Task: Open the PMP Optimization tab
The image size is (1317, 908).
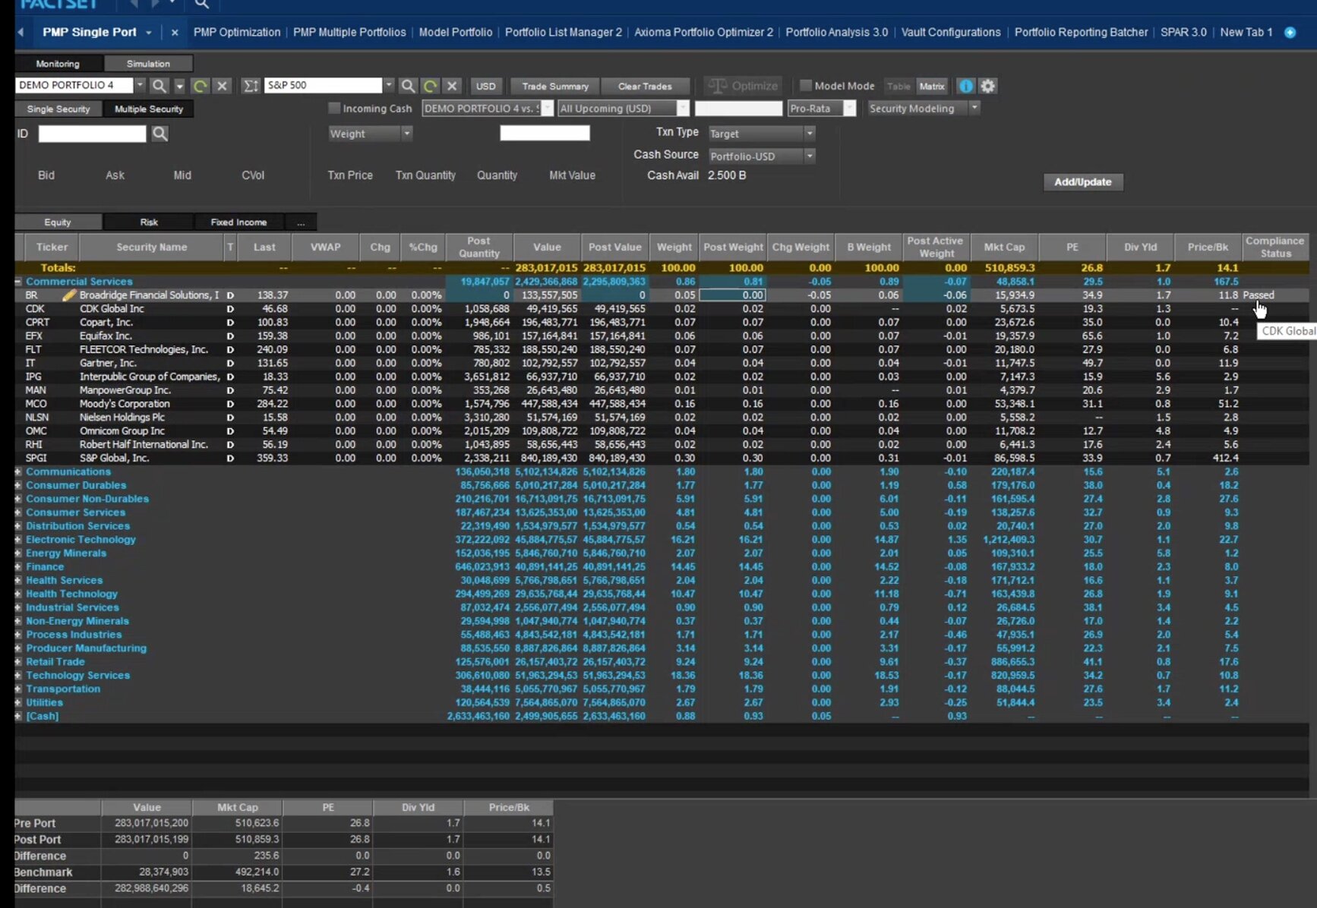Action: [x=237, y=33]
